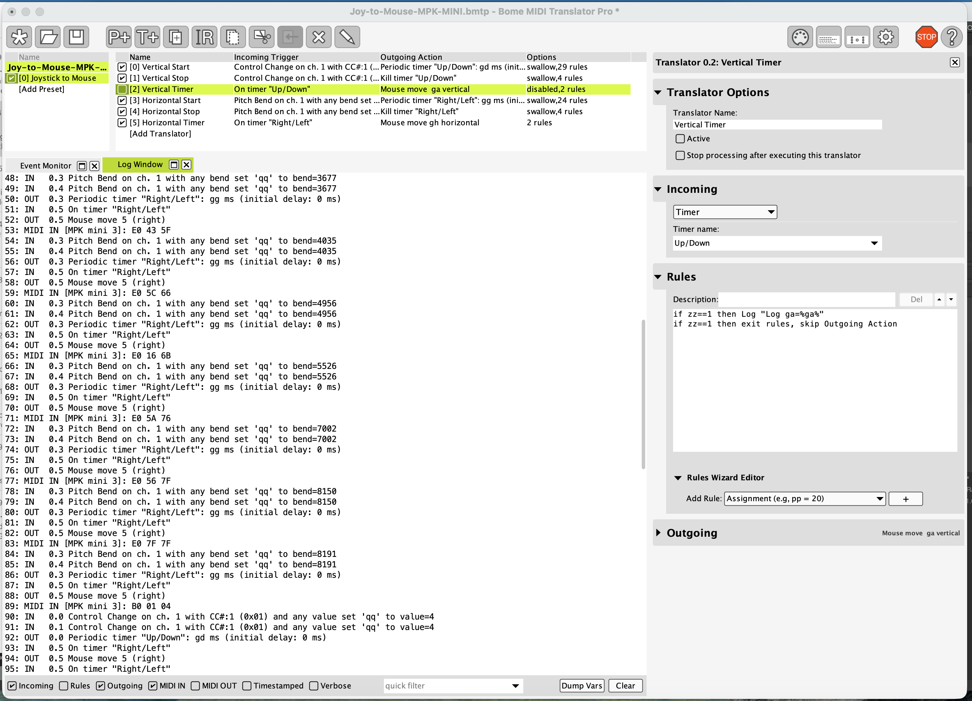Click the Open Project folder icon
Image resolution: width=972 pixels, height=701 pixels.
point(48,37)
